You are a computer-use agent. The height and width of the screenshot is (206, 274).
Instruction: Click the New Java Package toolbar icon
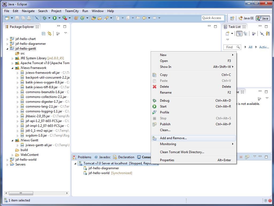pos(76,18)
